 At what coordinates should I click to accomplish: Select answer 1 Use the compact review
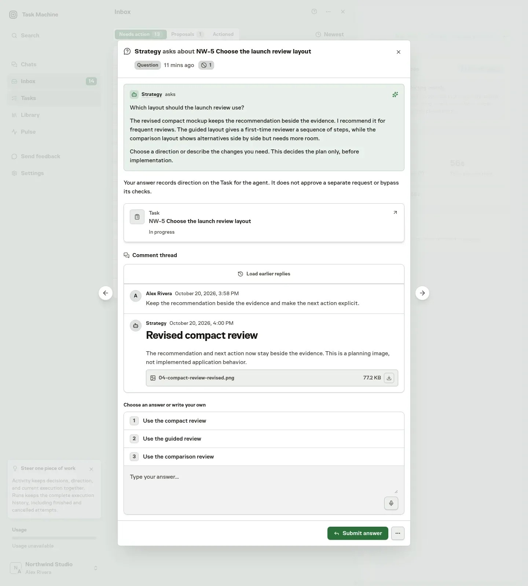pos(264,421)
